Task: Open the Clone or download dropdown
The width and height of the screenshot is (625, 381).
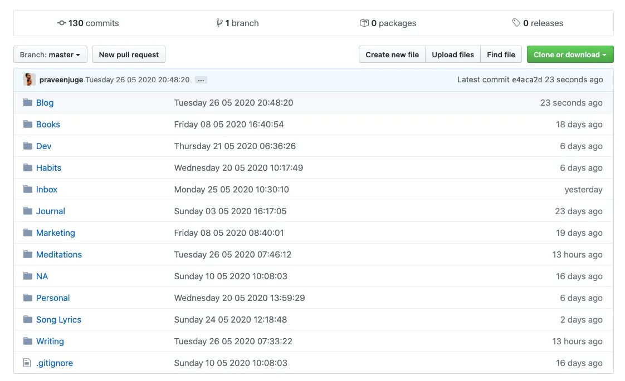Action: tap(570, 55)
